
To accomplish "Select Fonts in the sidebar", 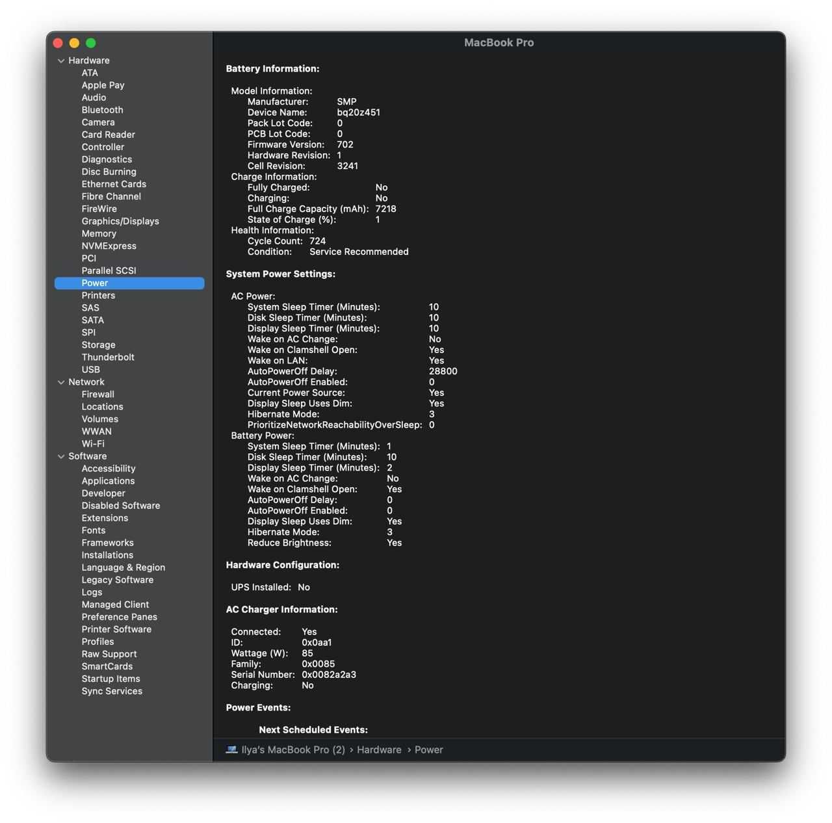I will 94,530.
